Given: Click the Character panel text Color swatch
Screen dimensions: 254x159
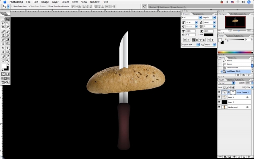Looking at the screenshot, I should [x=208, y=35].
